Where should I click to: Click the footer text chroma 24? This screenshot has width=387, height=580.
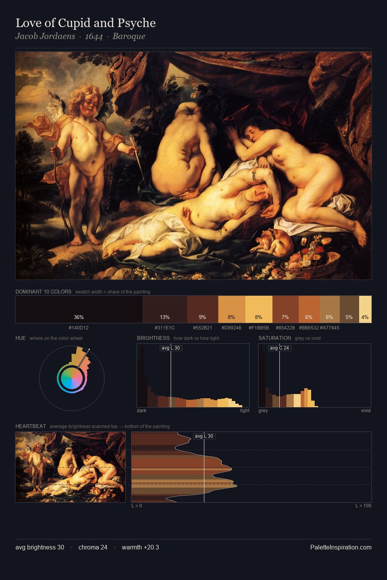[x=93, y=548]
